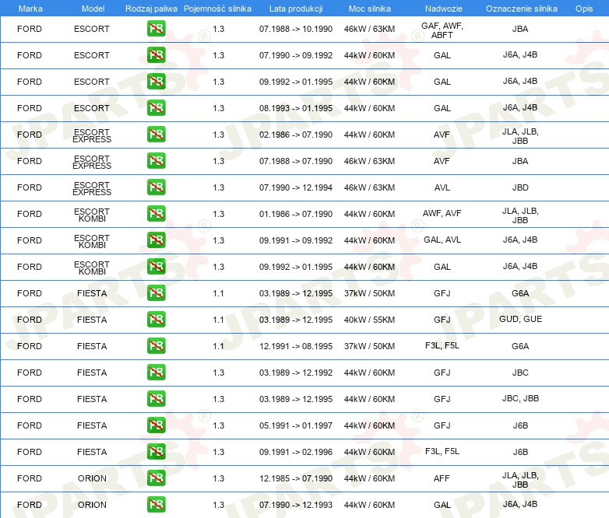Click the body cell GAL, AVL
609x518 pixels.
pos(442,240)
